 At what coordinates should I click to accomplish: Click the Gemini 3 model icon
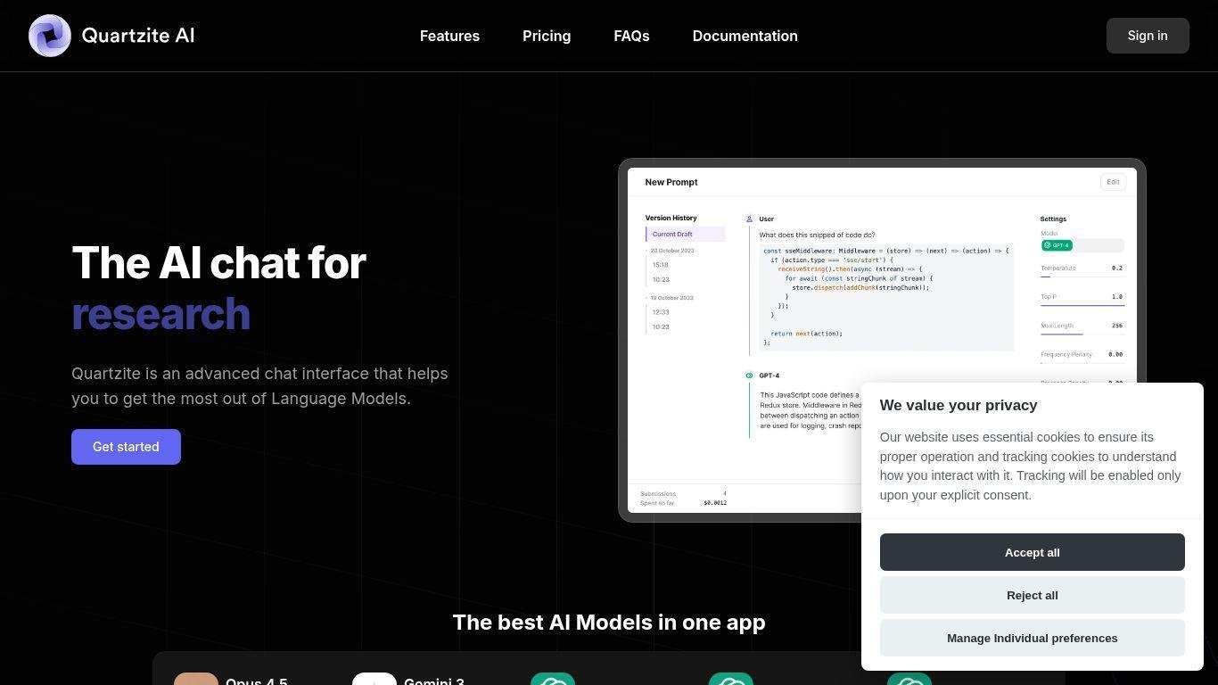coord(374,680)
